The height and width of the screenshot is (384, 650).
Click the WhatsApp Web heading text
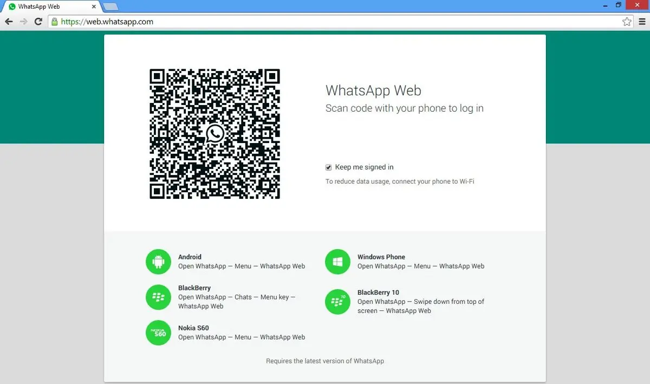(373, 90)
